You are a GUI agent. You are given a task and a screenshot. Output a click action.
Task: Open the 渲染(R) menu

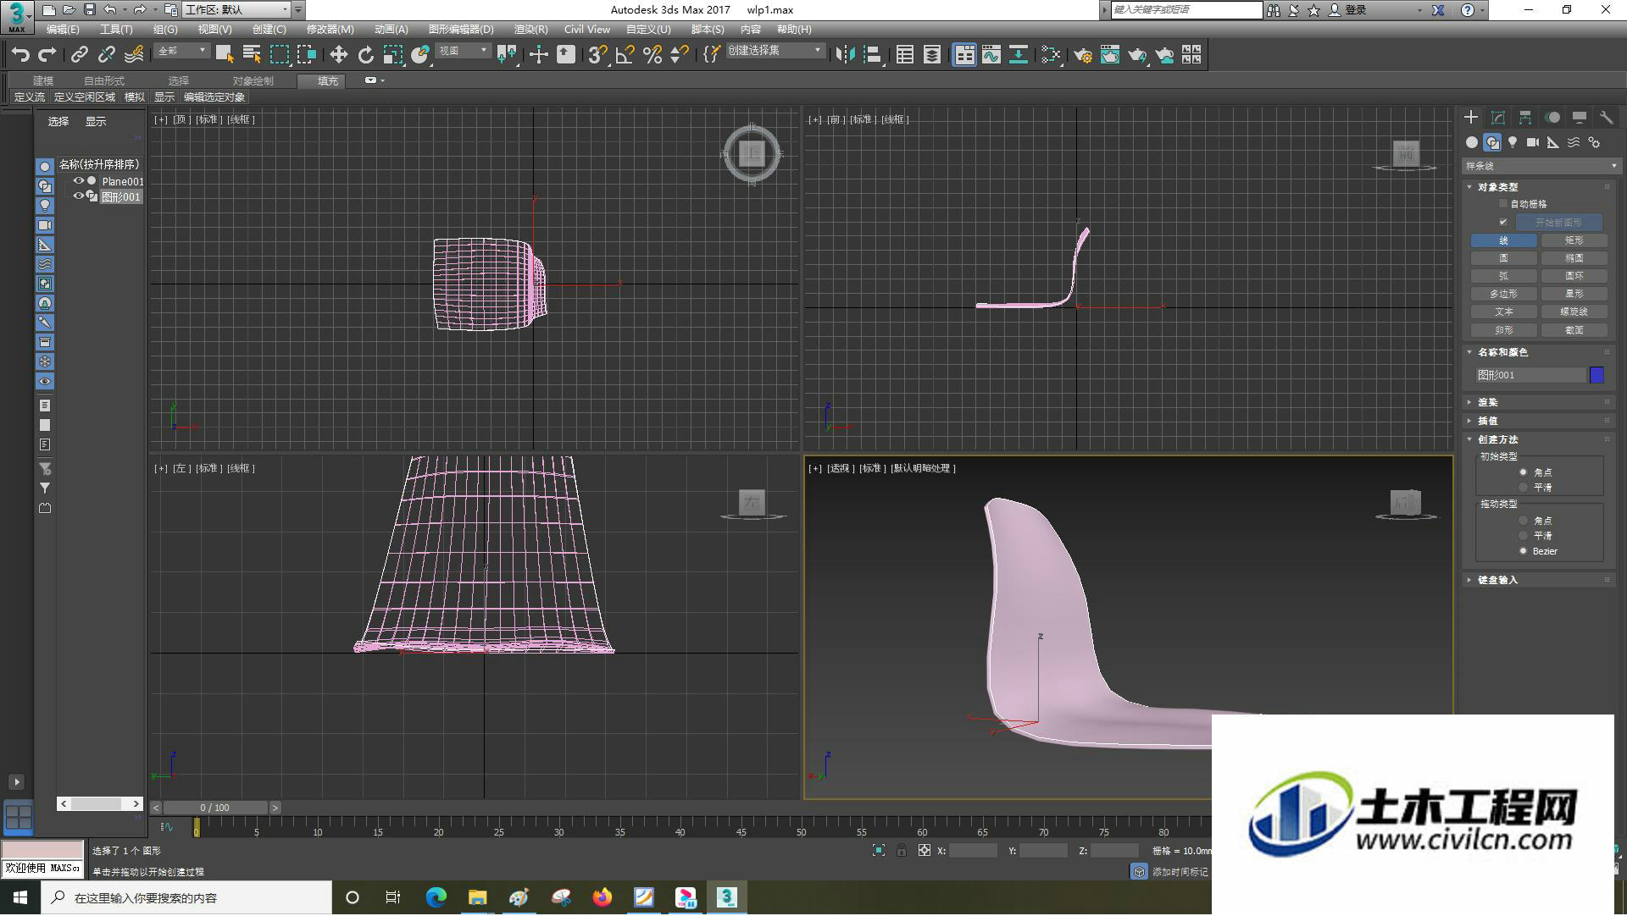coord(530,30)
